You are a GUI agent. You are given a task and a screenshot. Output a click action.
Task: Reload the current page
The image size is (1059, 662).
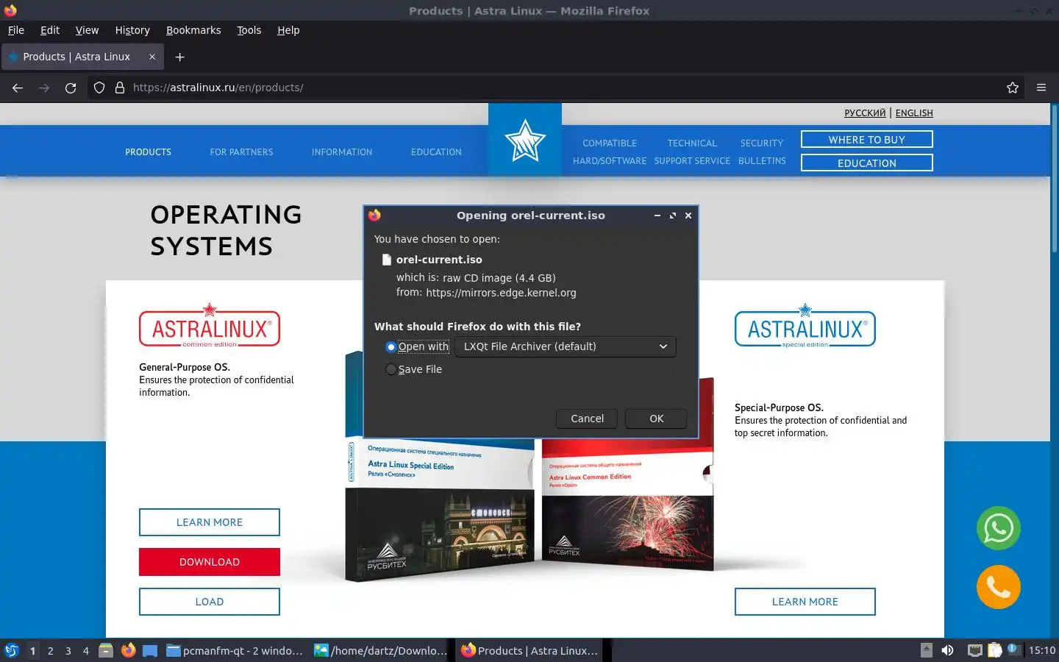(71, 88)
